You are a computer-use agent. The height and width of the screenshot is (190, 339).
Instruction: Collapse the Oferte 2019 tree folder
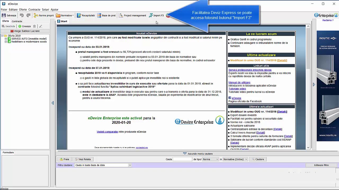(2, 36)
